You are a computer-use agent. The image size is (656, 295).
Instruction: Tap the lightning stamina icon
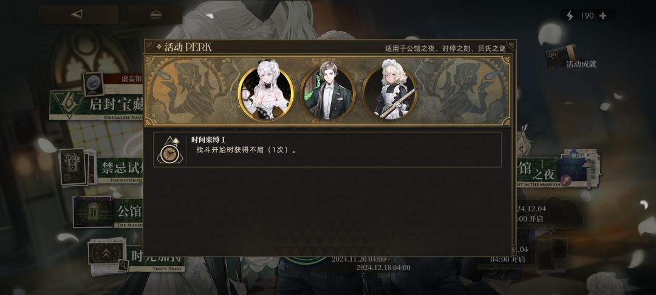point(570,16)
